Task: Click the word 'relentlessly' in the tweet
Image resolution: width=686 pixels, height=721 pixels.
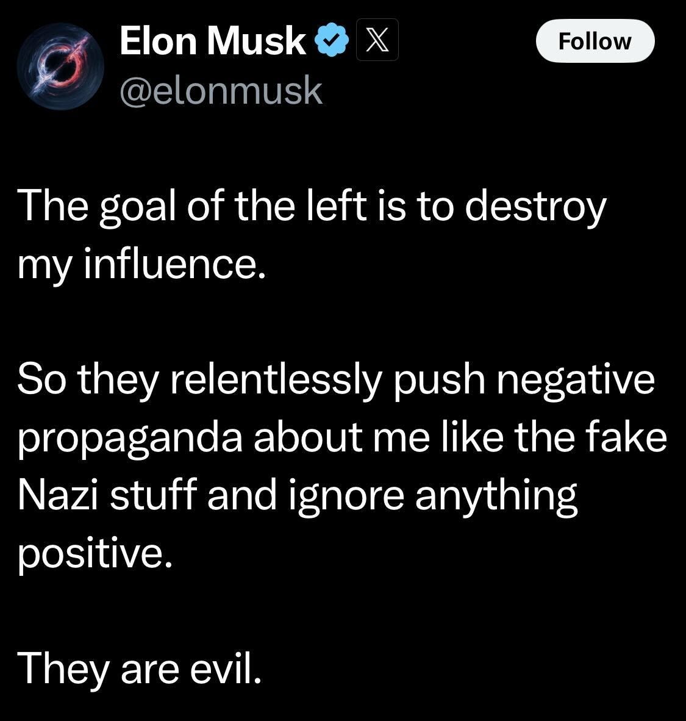Action: point(276,381)
